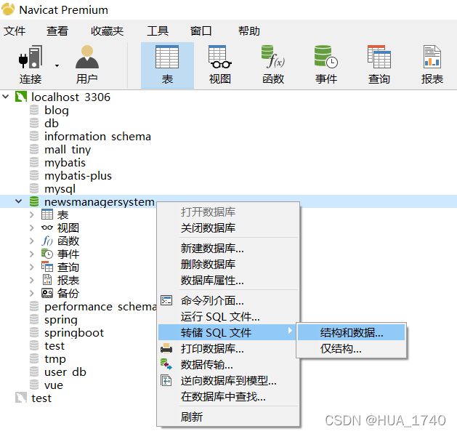The width and height of the screenshot is (457, 434).
Task: Click the 事件 clock icon in tree
Action: (x=47, y=254)
